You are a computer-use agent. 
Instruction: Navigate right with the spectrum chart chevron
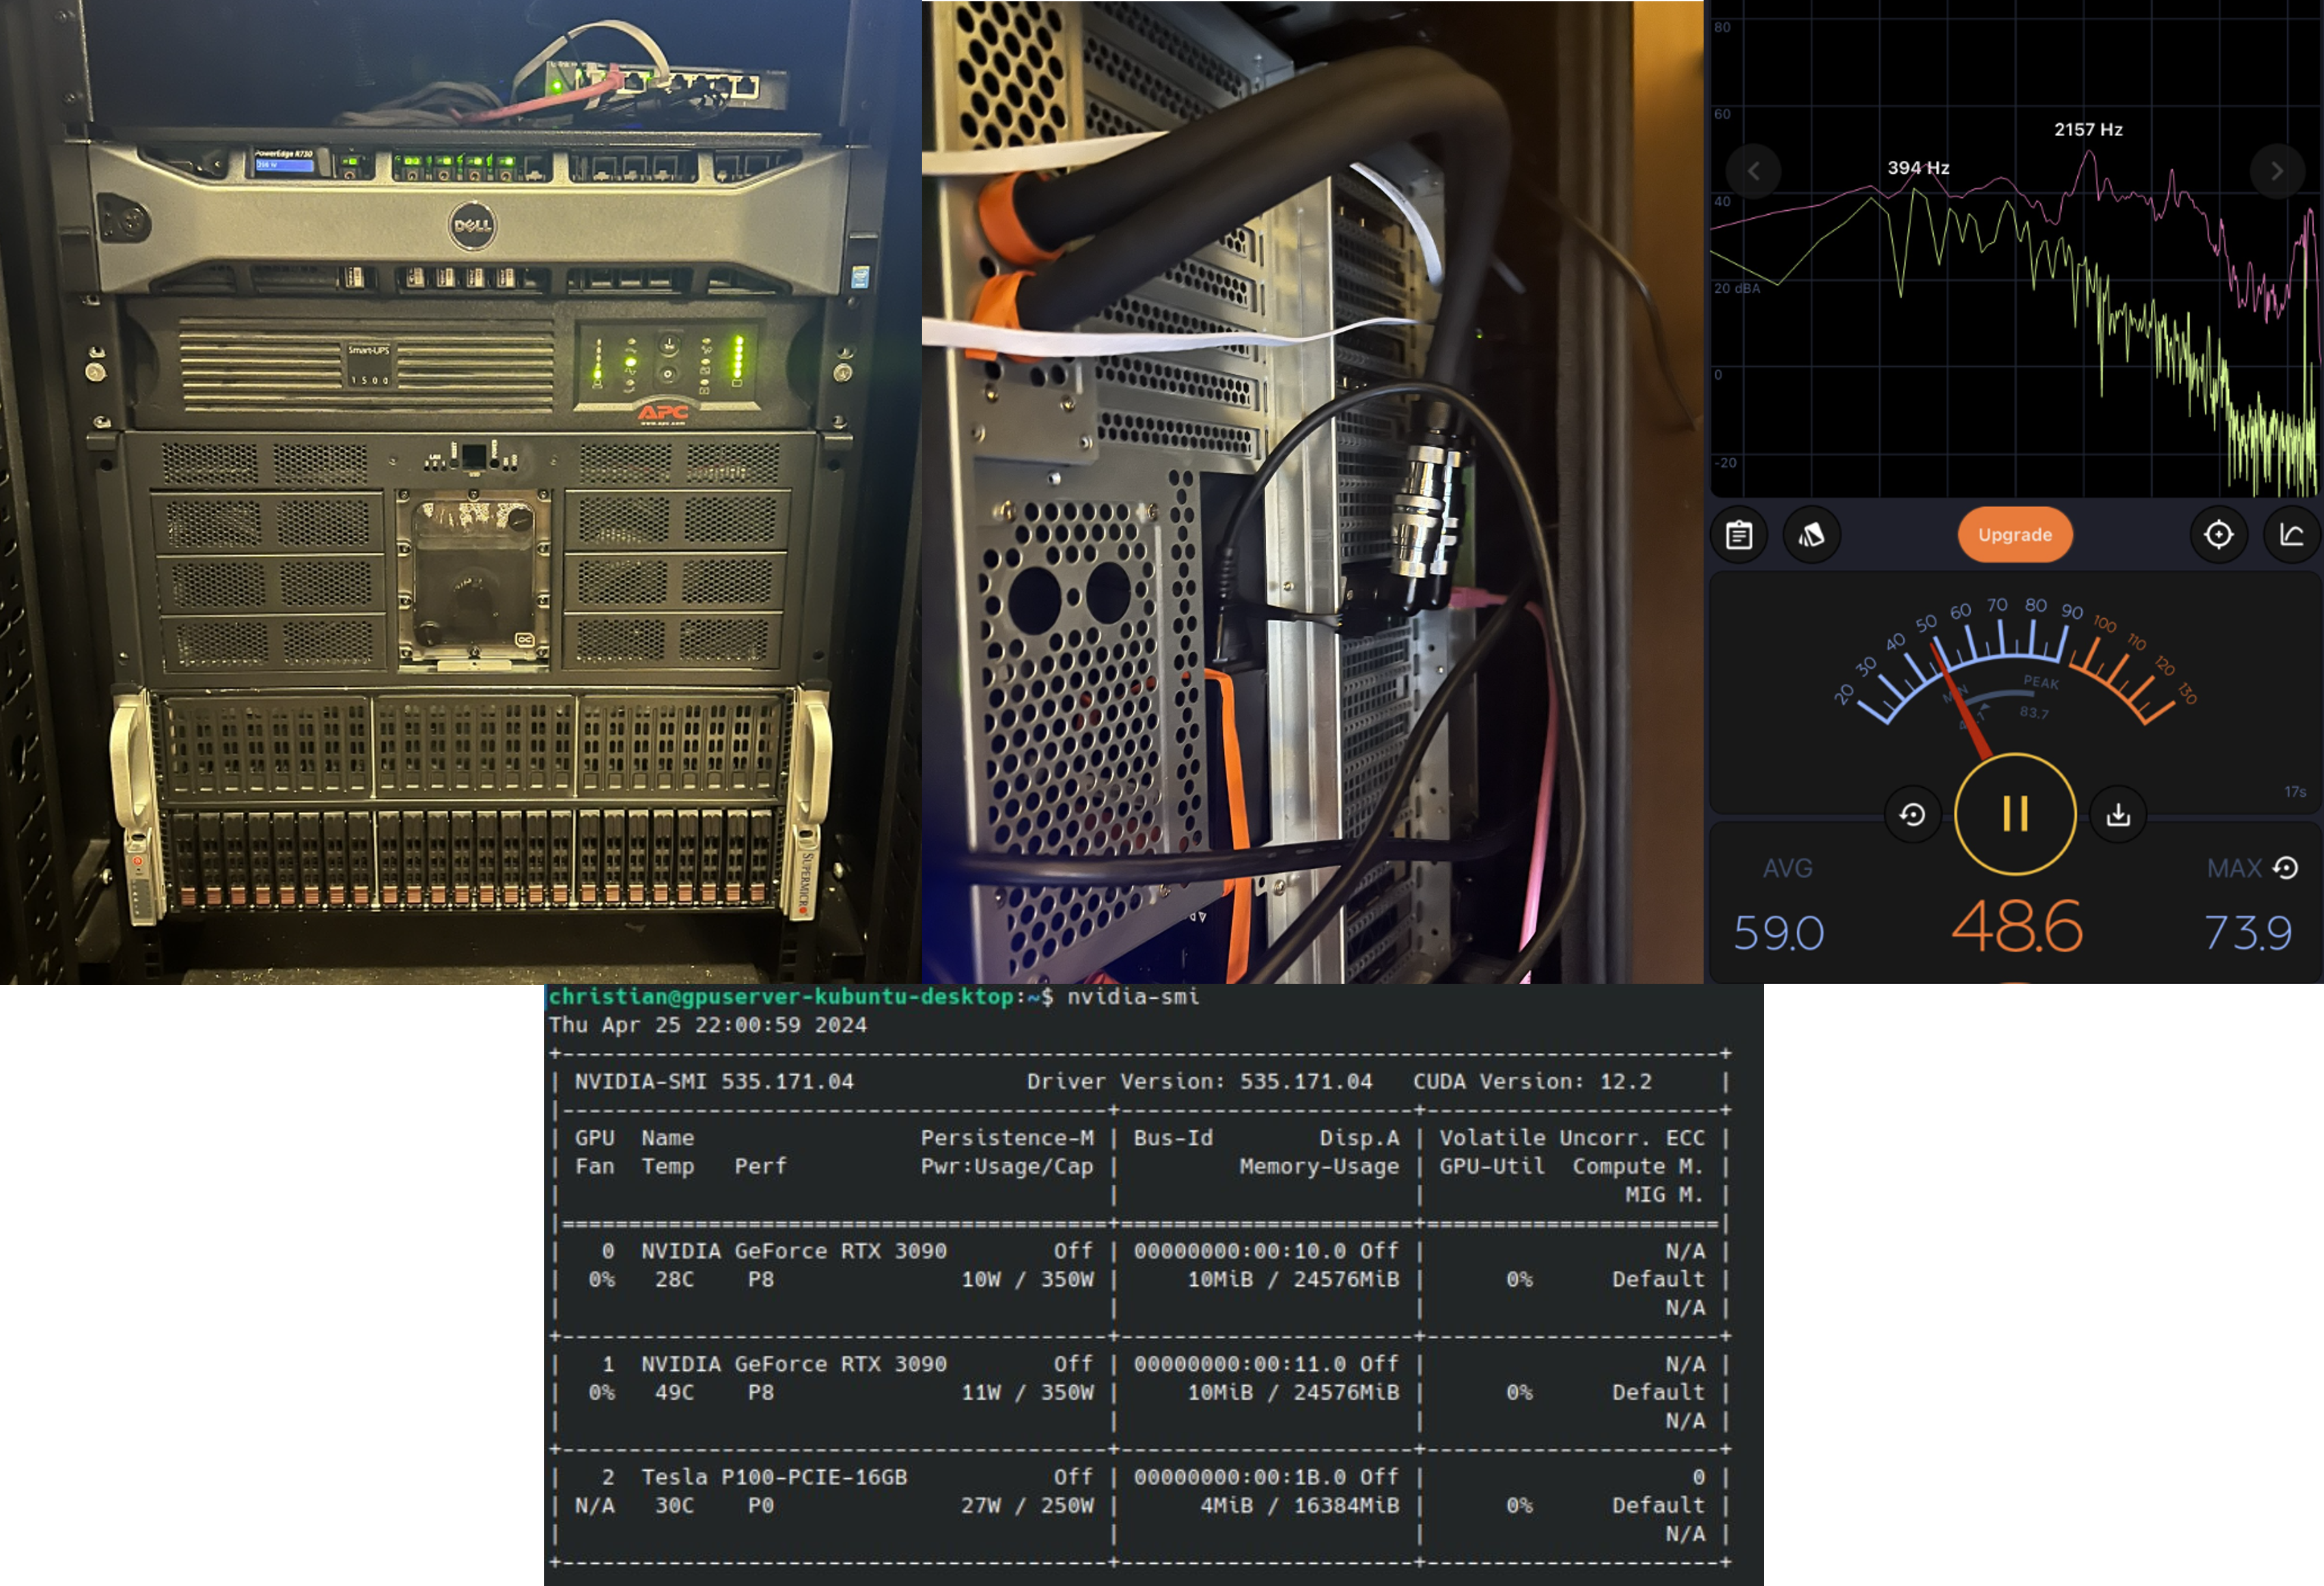2277,172
